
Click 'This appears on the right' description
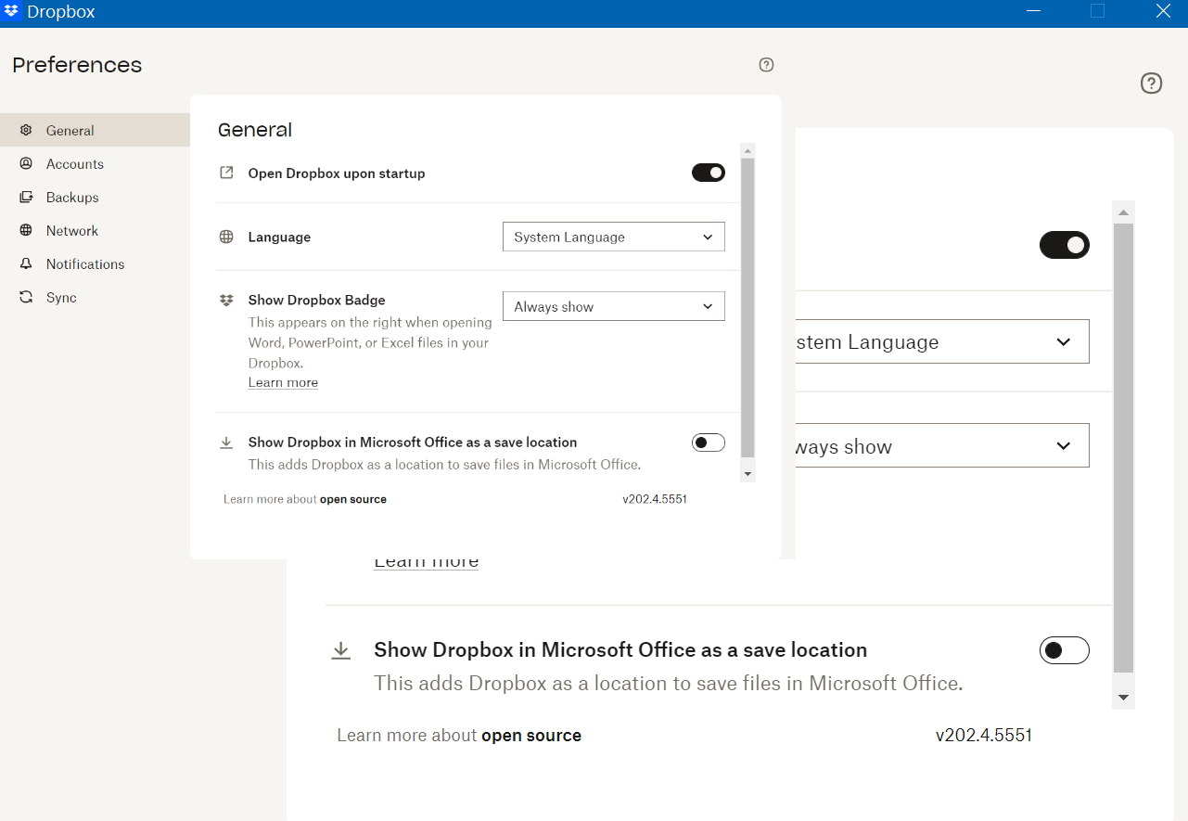click(370, 343)
